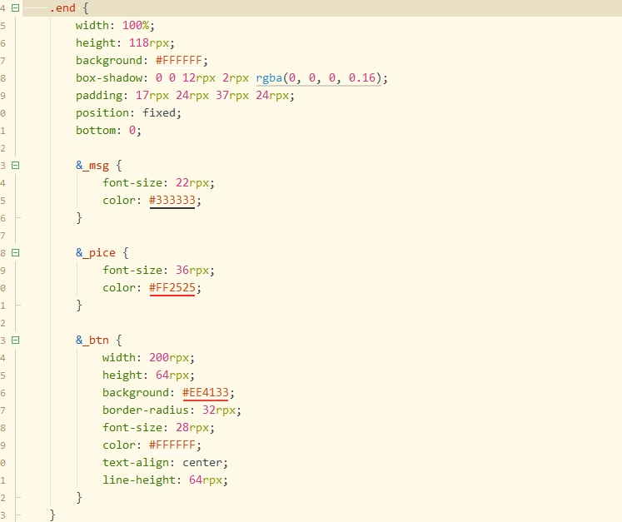Click the #FF2525 color value

click(x=172, y=287)
